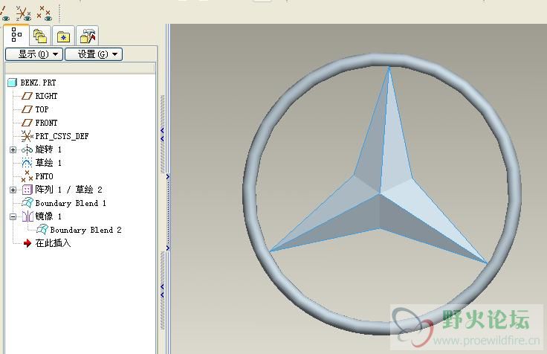Select the circular ring in the 3D view
Viewport: 547px width, 354px height.
point(250,194)
